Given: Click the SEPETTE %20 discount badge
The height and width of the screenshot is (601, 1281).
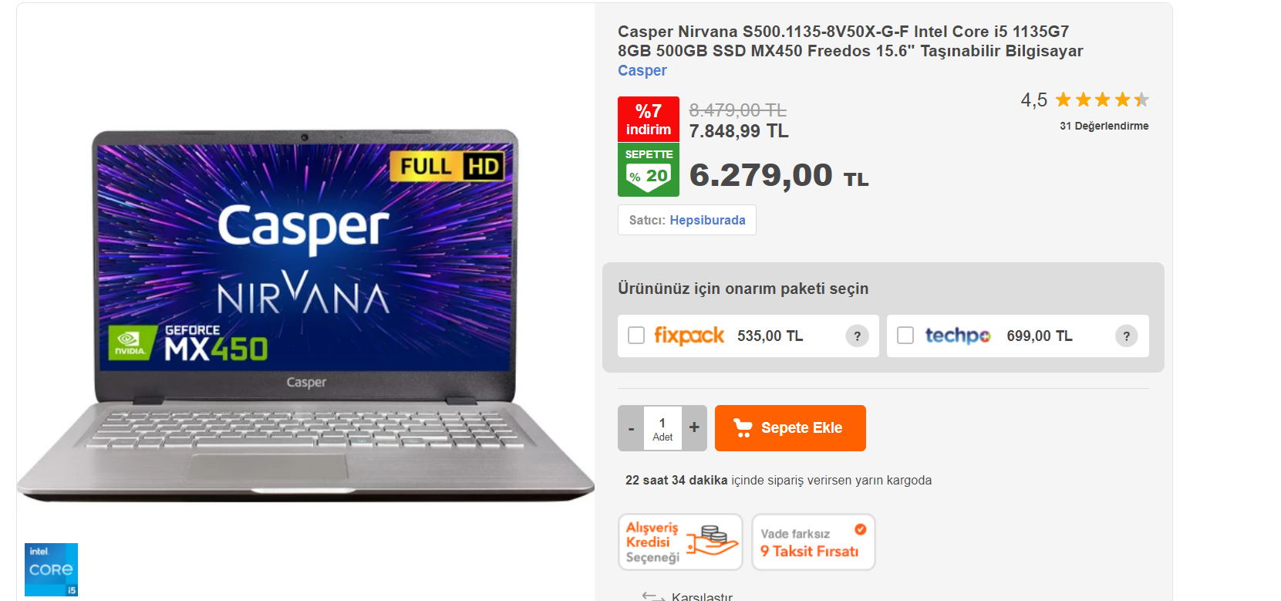Looking at the screenshot, I should coord(649,170).
